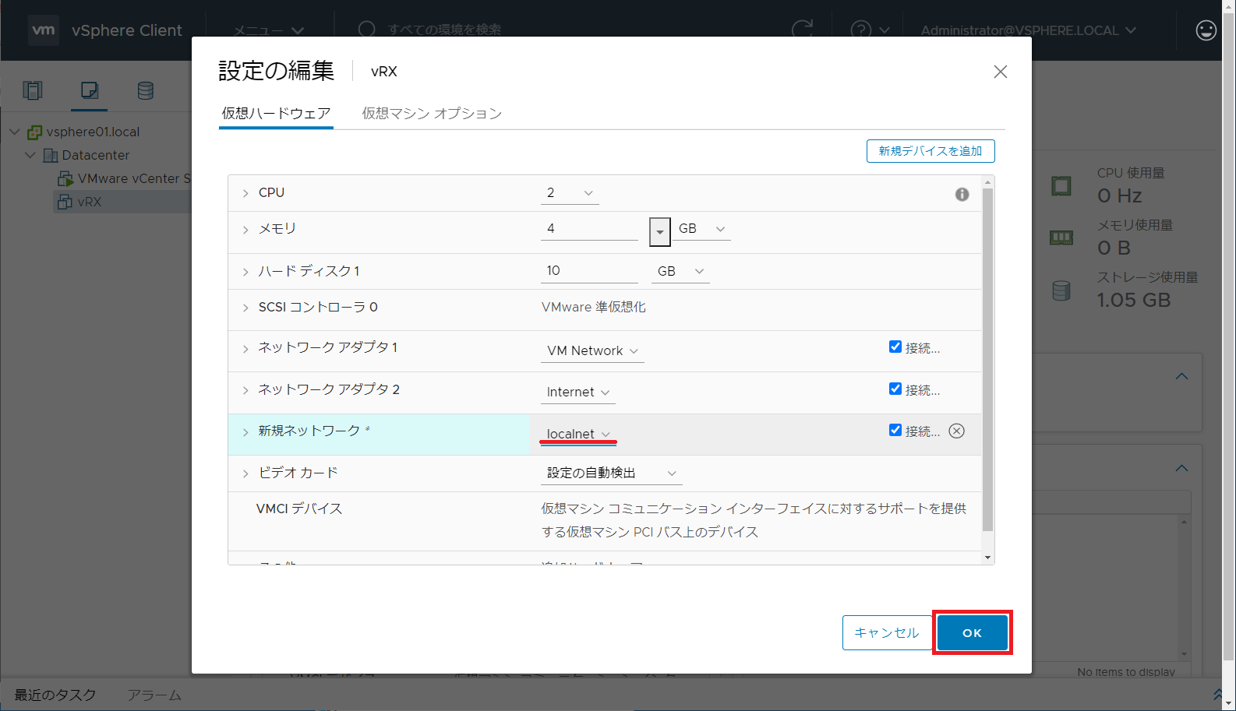Select Datacenter in the tree
1236x711 pixels.
tap(96, 155)
